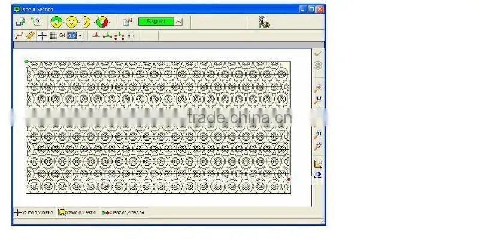The height and width of the screenshot is (247, 479).
Task: Click the yellow sheet size icon in status bar
Action: pos(62,212)
